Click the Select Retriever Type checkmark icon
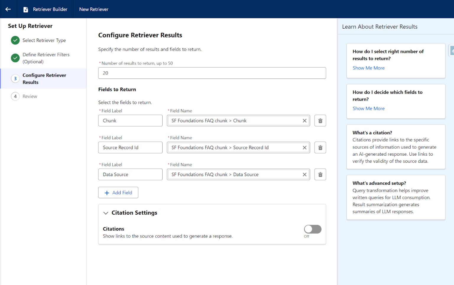 tap(15, 40)
